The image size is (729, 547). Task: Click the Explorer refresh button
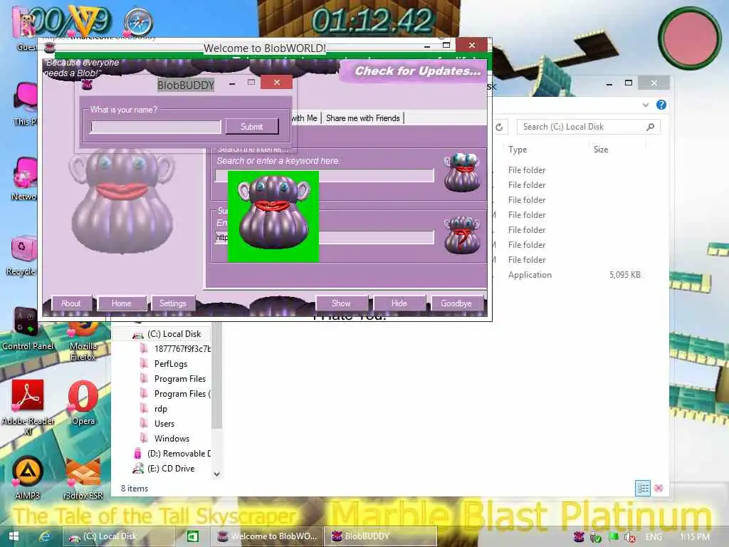499,127
